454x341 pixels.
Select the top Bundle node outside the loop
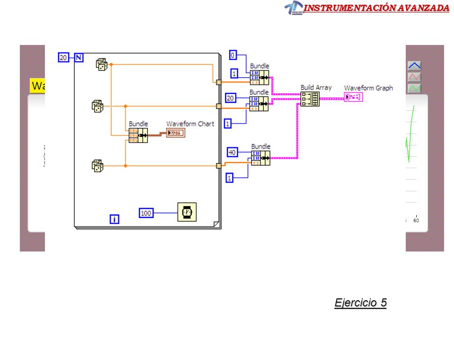[260, 78]
